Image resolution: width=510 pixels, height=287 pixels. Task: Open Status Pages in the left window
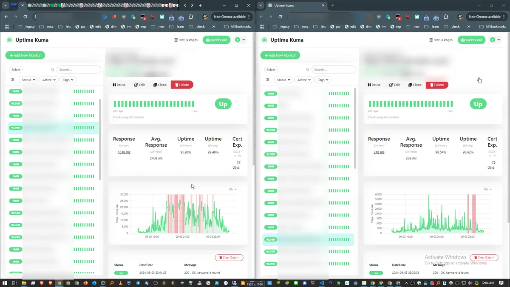point(186,40)
